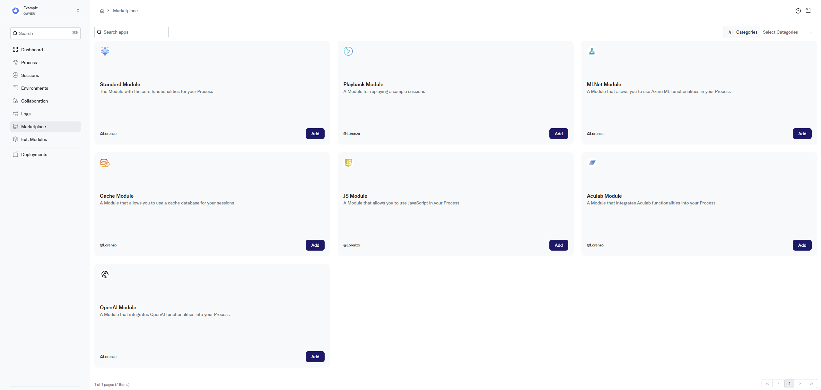The image size is (821, 390).
Task: Click the Aculab Module logo icon
Action: [x=592, y=163]
